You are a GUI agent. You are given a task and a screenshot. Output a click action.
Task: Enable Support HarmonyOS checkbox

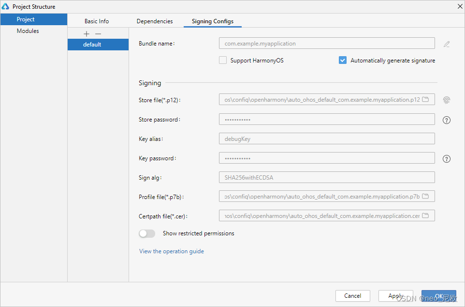[223, 61]
